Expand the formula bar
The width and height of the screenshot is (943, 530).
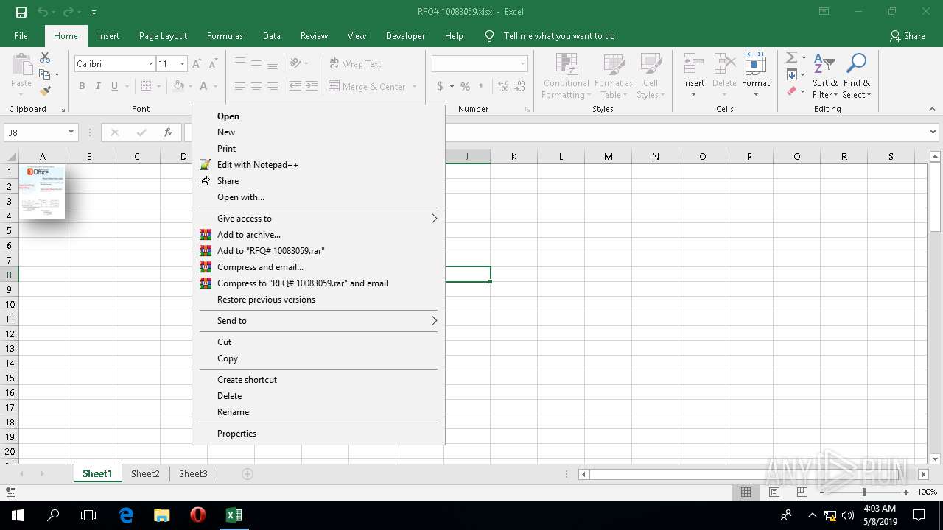tap(933, 132)
